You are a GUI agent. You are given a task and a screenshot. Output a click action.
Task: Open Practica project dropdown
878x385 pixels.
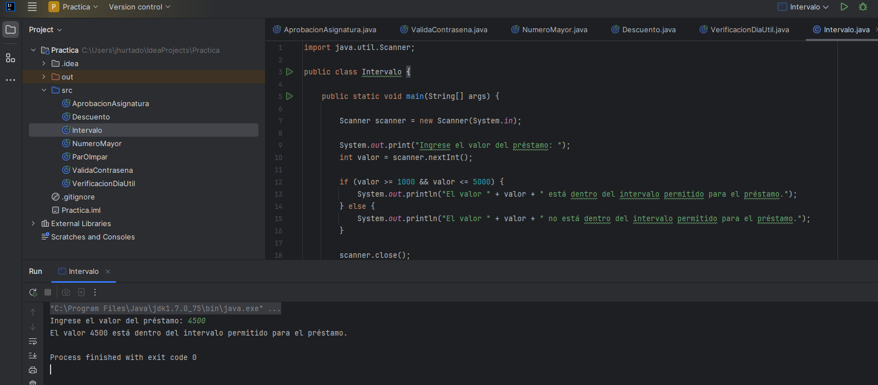tap(73, 7)
